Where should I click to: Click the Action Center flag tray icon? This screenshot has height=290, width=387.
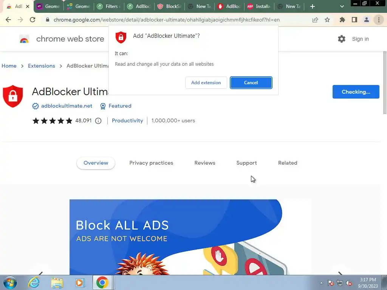point(331,283)
